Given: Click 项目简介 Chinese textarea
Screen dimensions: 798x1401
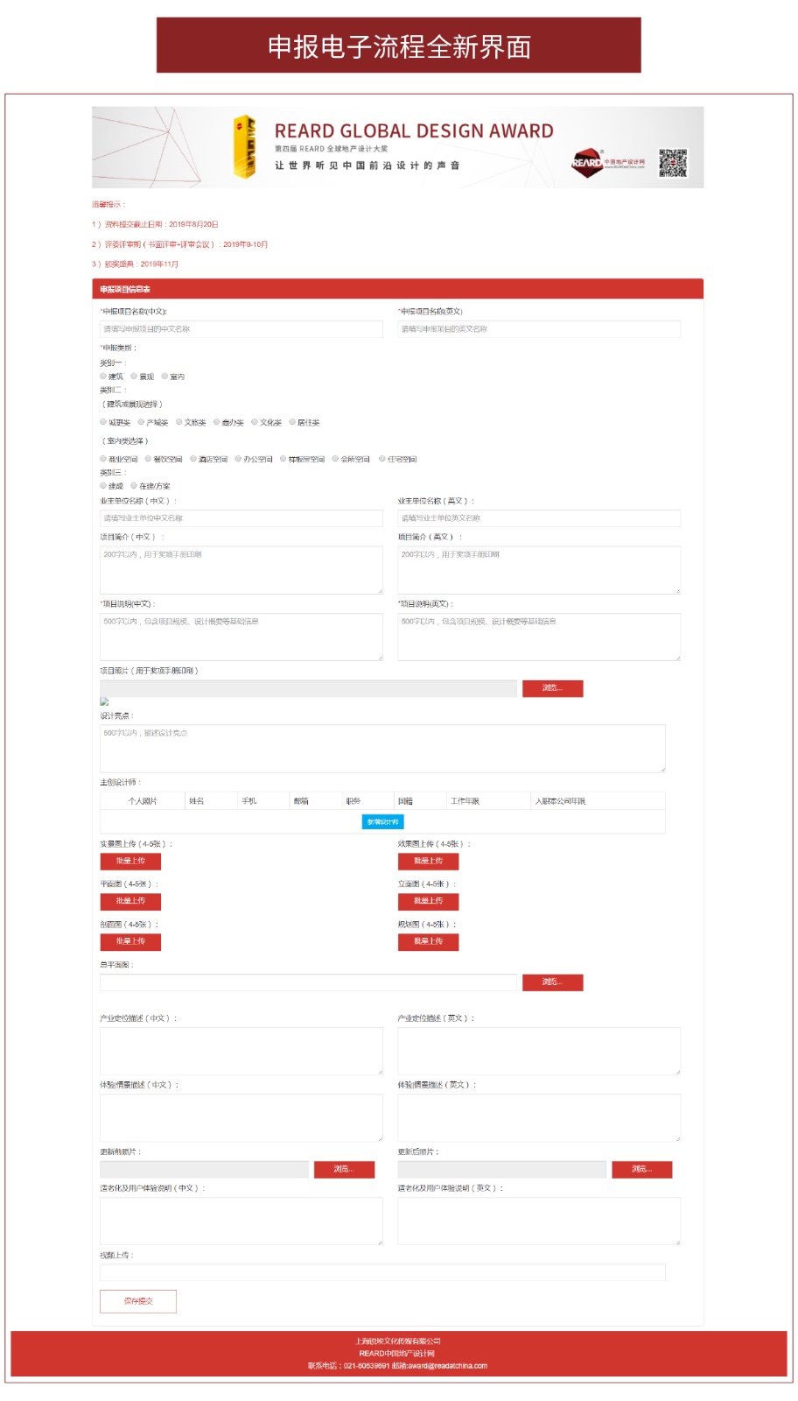Looking at the screenshot, I should click(x=241, y=570).
